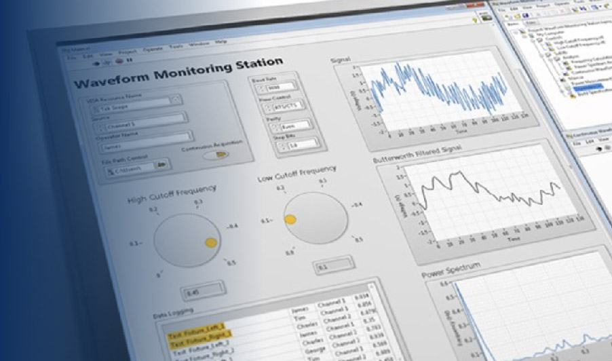612x361 pixels.
Task: Open the Tools menu in Main.vi
Action: pyautogui.click(x=176, y=46)
